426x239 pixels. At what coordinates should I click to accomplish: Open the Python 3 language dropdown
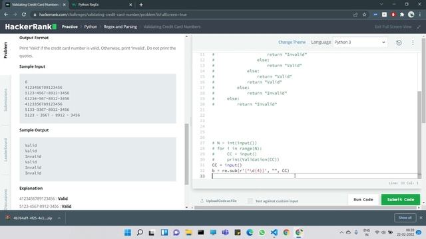point(360,42)
